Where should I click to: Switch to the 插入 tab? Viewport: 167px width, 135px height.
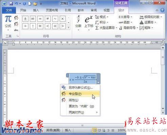36,10
